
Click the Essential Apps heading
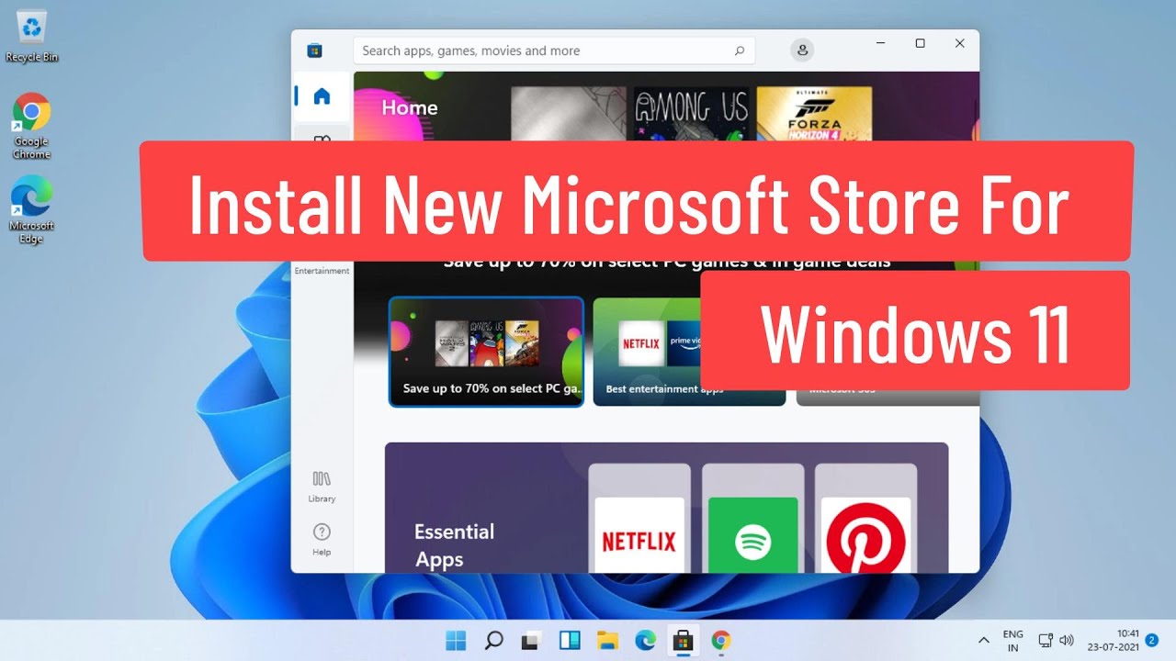click(454, 545)
